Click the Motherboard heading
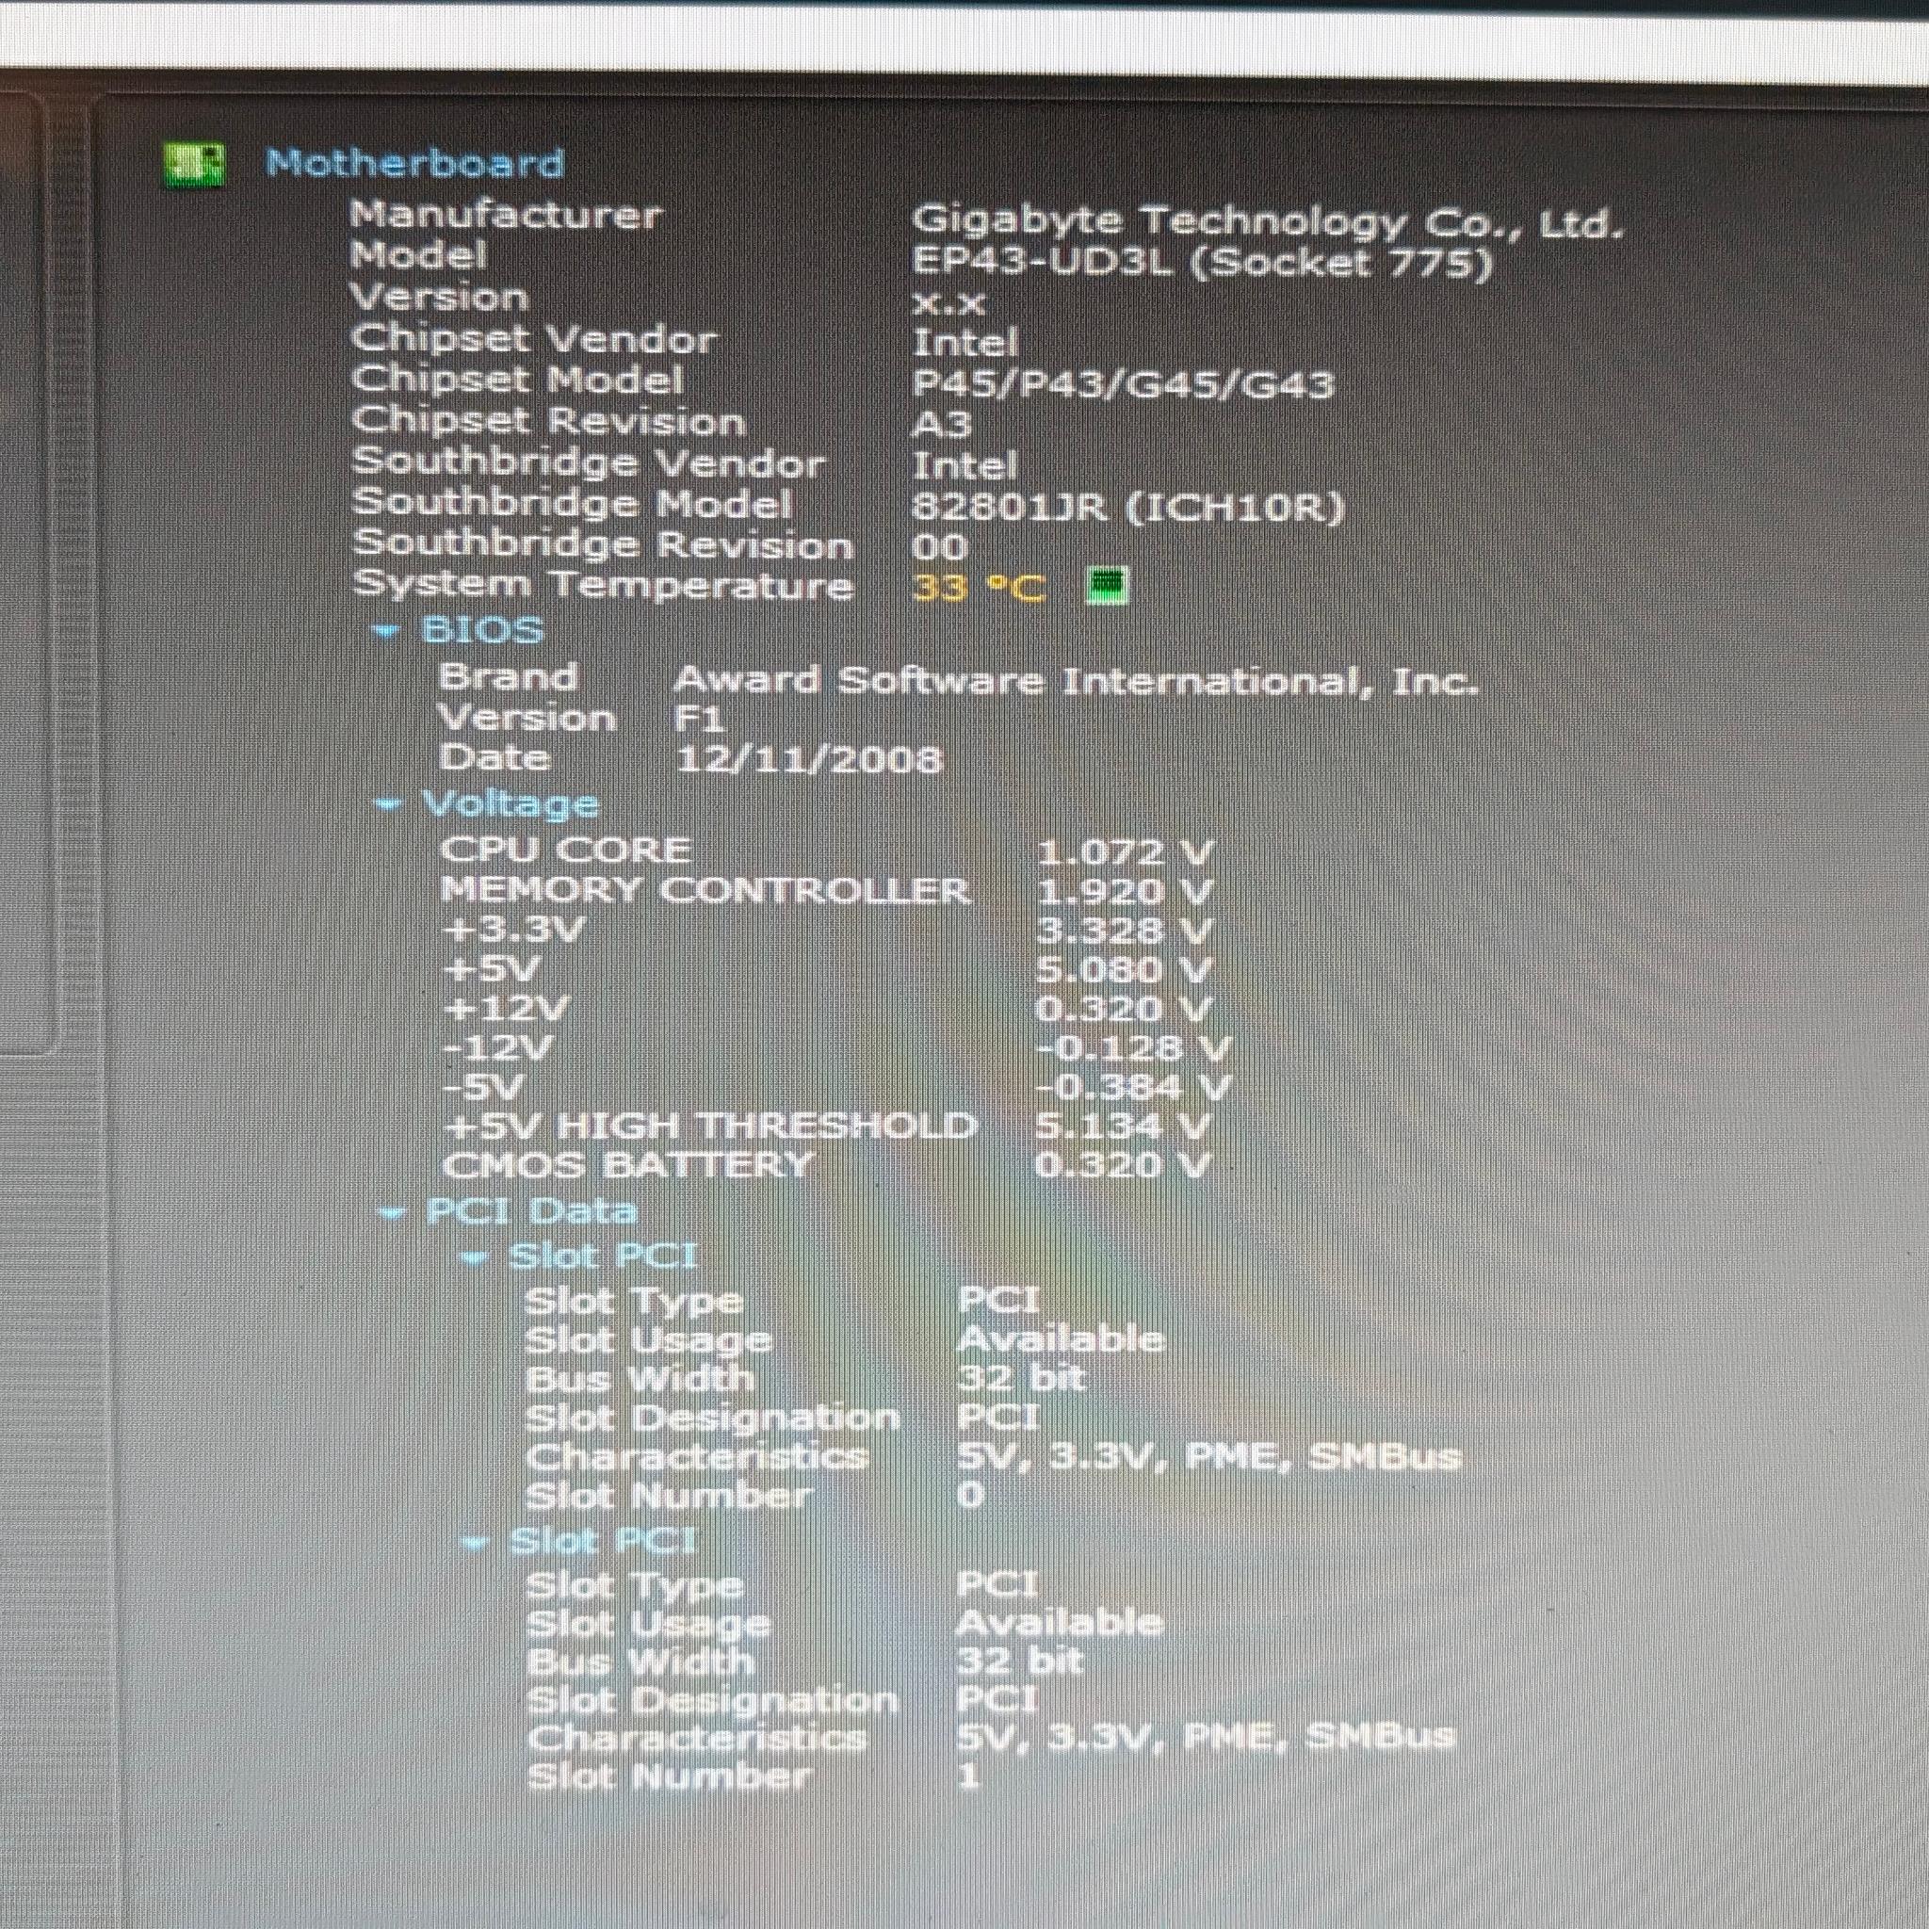Viewport: 1929px width, 1929px height. coord(415,163)
